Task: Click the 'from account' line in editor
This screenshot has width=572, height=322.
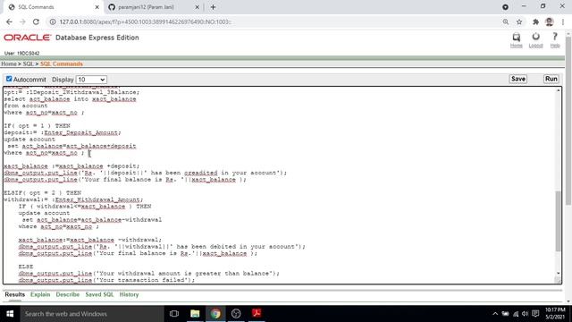Action: tap(26, 106)
